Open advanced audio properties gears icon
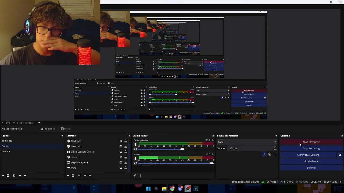The image size is (344, 193). click(x=135, y=176)
